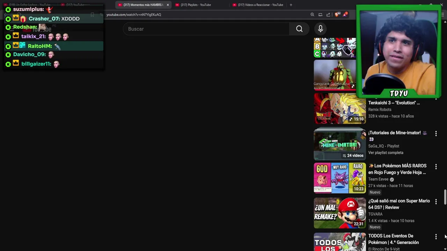
Task: Focus the Buscar search field
Action: tap(206, 29)
